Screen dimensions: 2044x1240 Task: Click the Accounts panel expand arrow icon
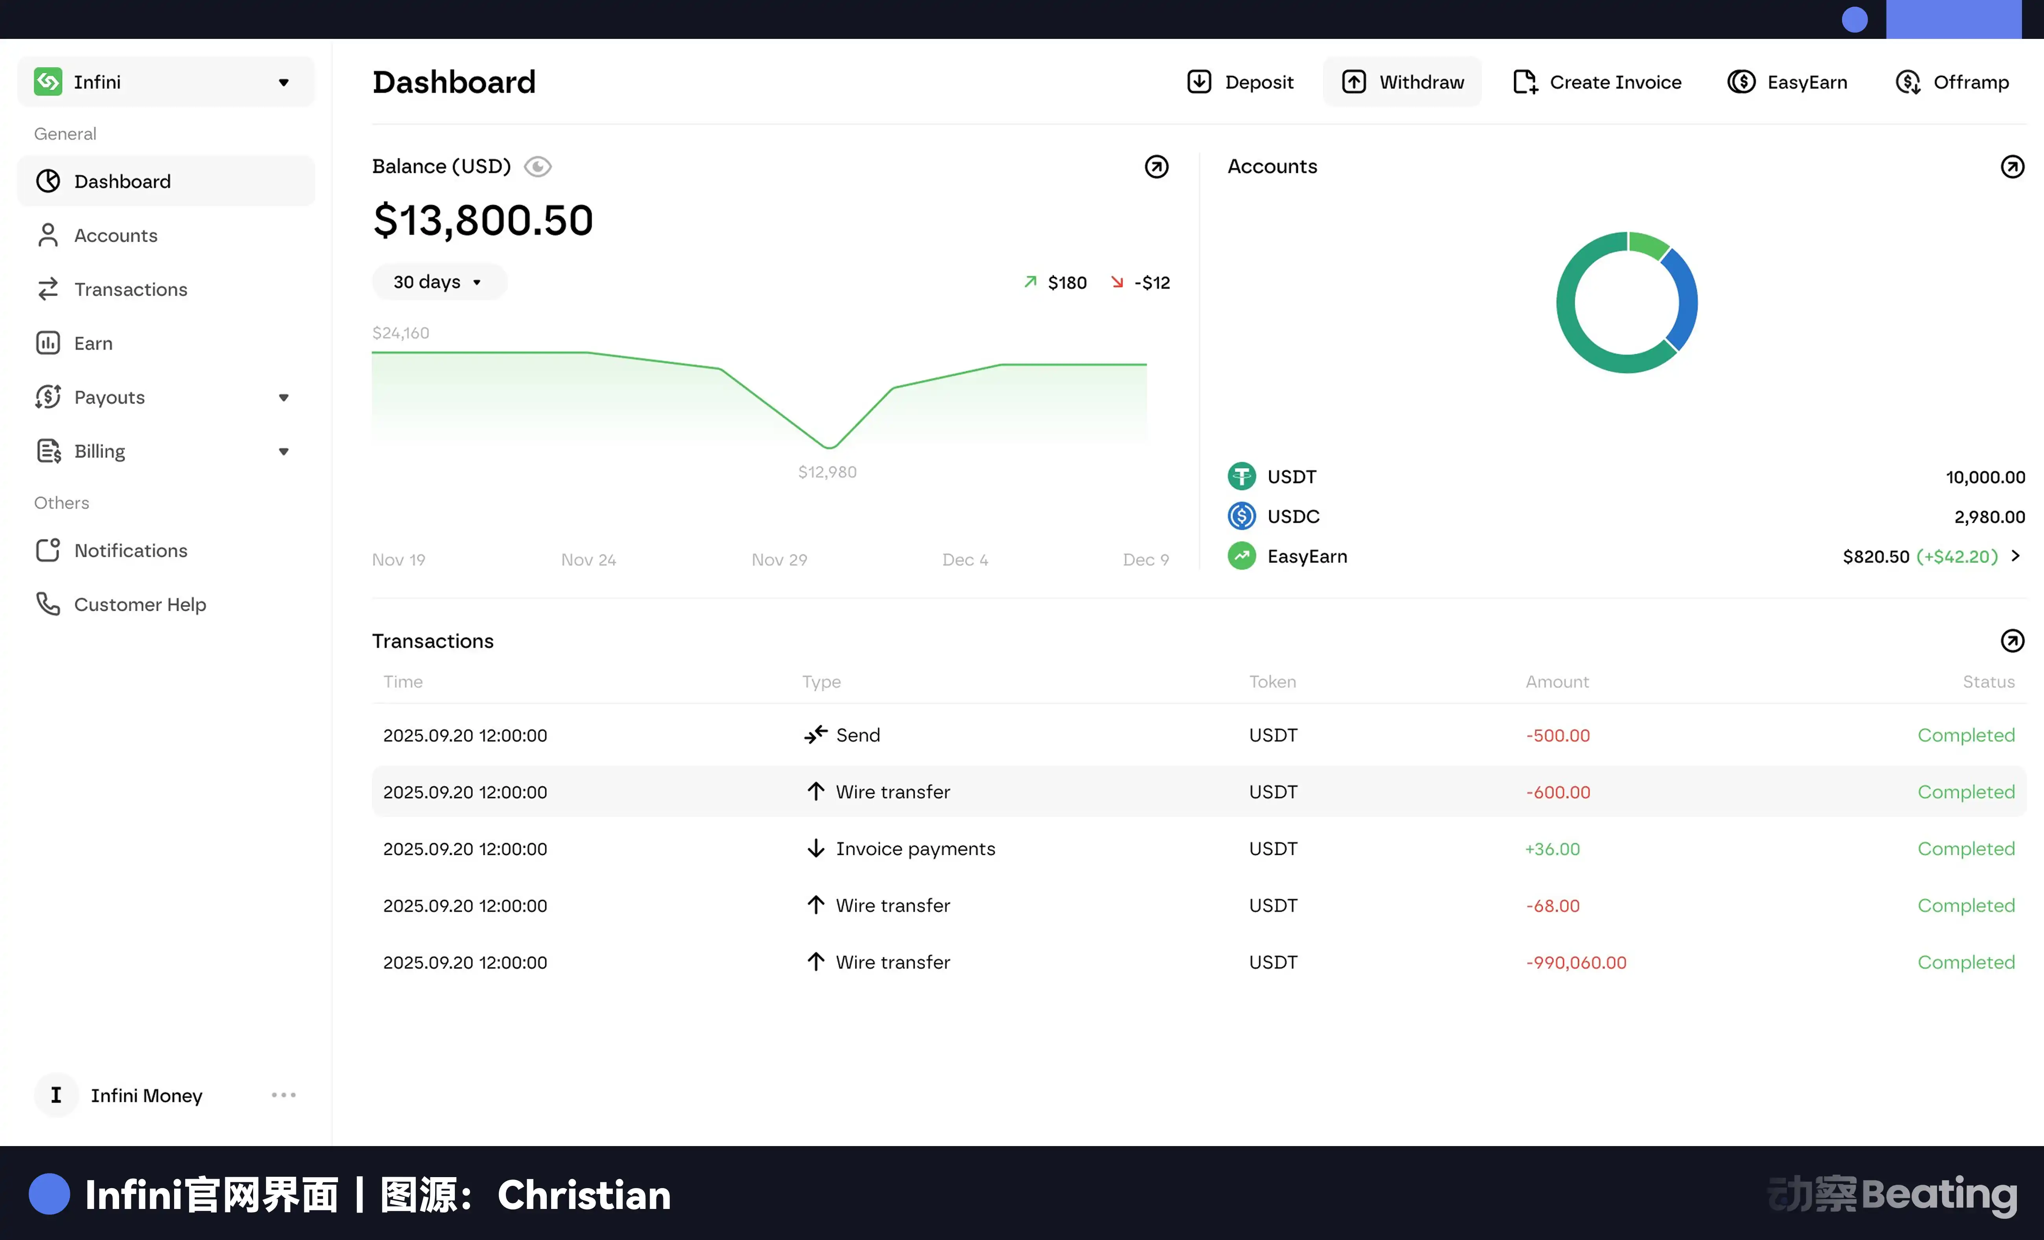(x=2013, y=166)
